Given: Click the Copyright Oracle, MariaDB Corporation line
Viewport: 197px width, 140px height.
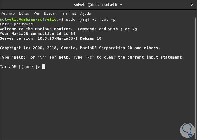Looking at the screenshot, I should click(80, 48).
